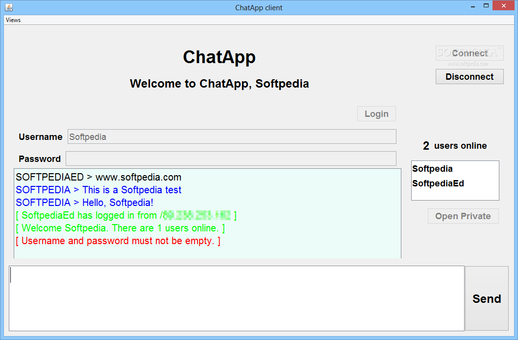Image resolution: width=518 pixels, height=340 pixels.
Task: Click the 'Welcome Softpedia' green status line
Action: pyautogui.click(x=120, y=228)
